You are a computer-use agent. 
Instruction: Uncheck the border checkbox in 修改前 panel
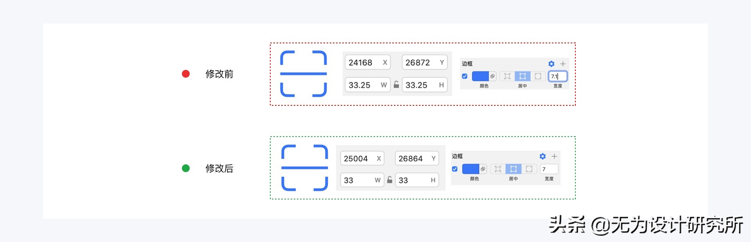coord(465,76)
